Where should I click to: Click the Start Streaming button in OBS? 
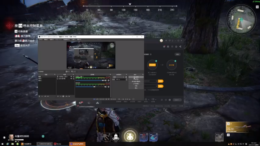pyautogui.click(x=136, y=77)
